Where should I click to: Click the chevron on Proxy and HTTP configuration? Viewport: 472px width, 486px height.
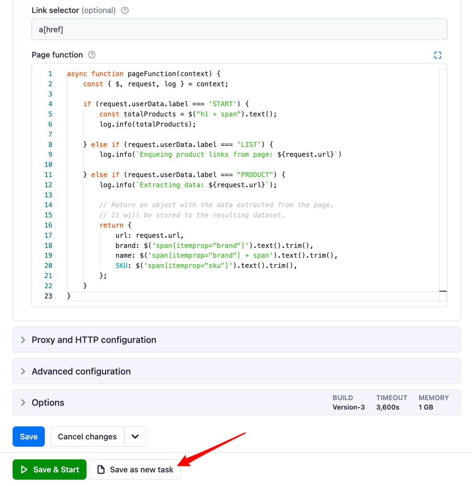pos(23,340)
